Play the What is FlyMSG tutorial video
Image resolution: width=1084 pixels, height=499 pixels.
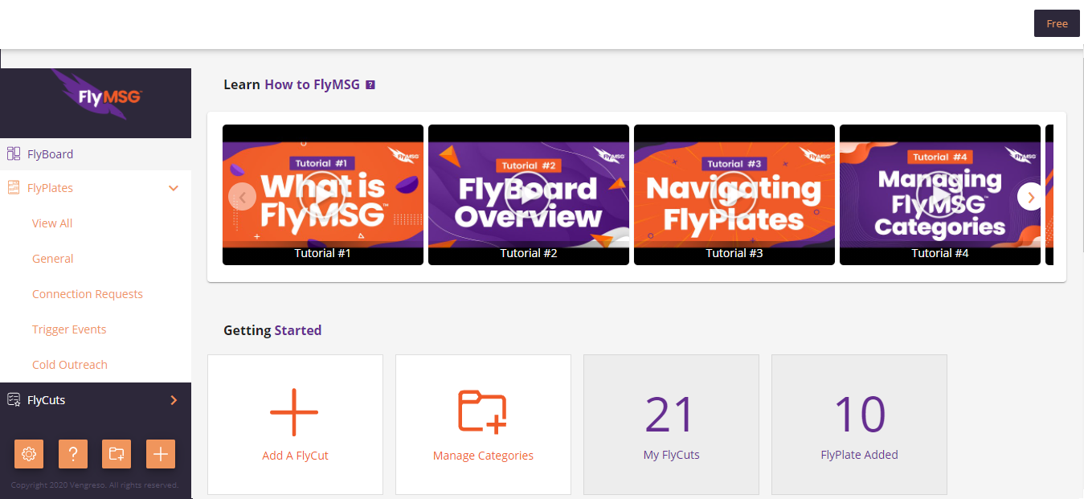pos(322,194)
